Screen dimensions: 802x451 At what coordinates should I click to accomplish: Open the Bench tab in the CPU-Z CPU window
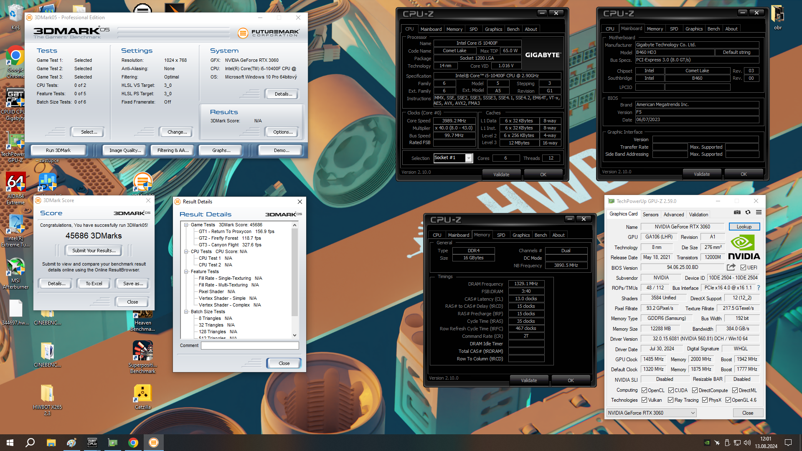pos(513,29)
